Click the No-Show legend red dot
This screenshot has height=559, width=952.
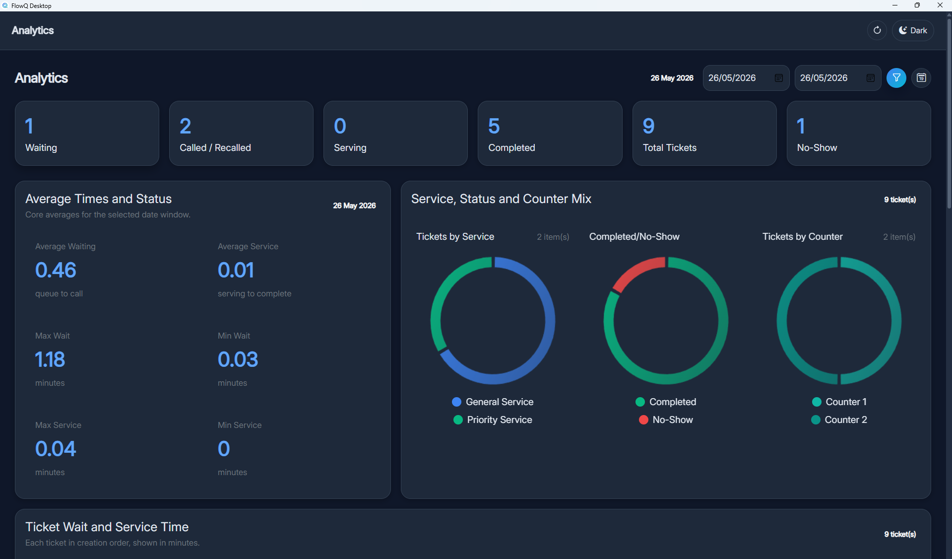click(x=643, y=420)
